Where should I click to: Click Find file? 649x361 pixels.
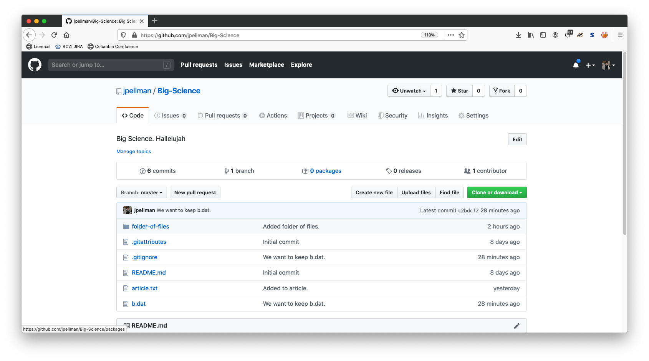[449, 193]
